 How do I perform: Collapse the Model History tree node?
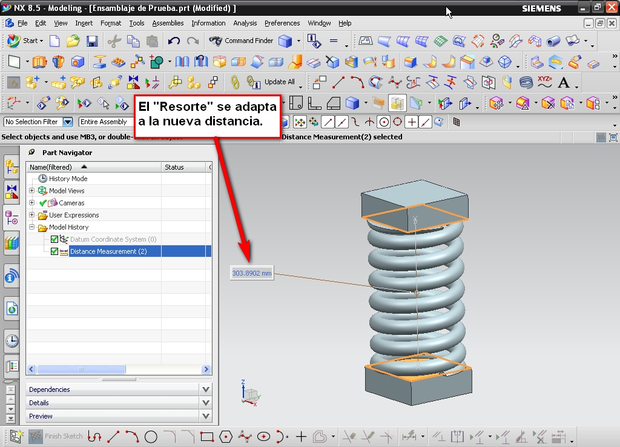coord(32,227)
